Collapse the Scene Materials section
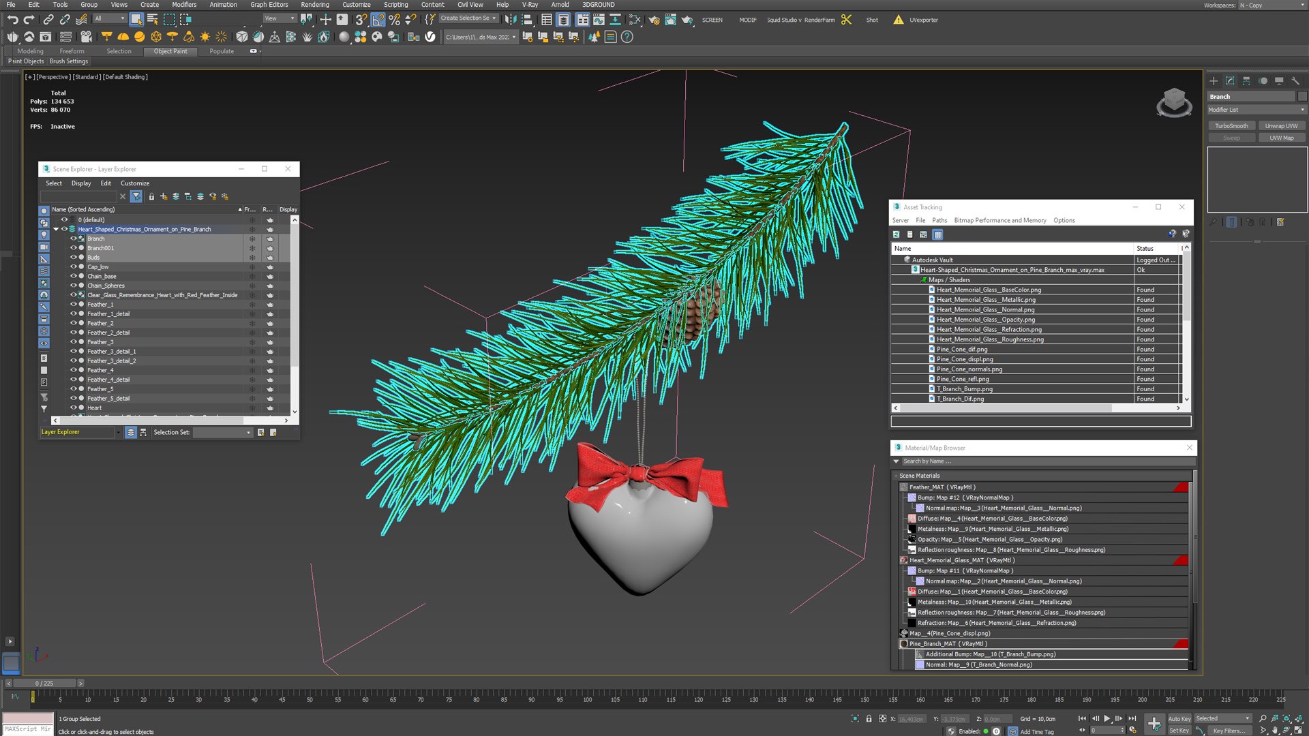Viewport: 1309px width, 736px height. 896,476
